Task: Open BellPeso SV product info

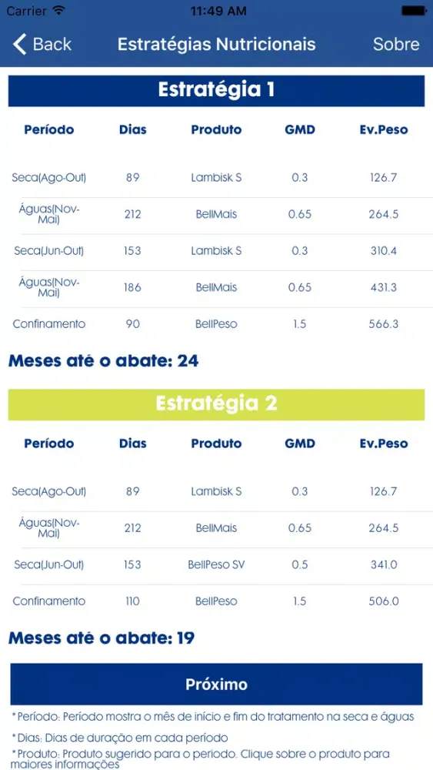Action: 216,564
